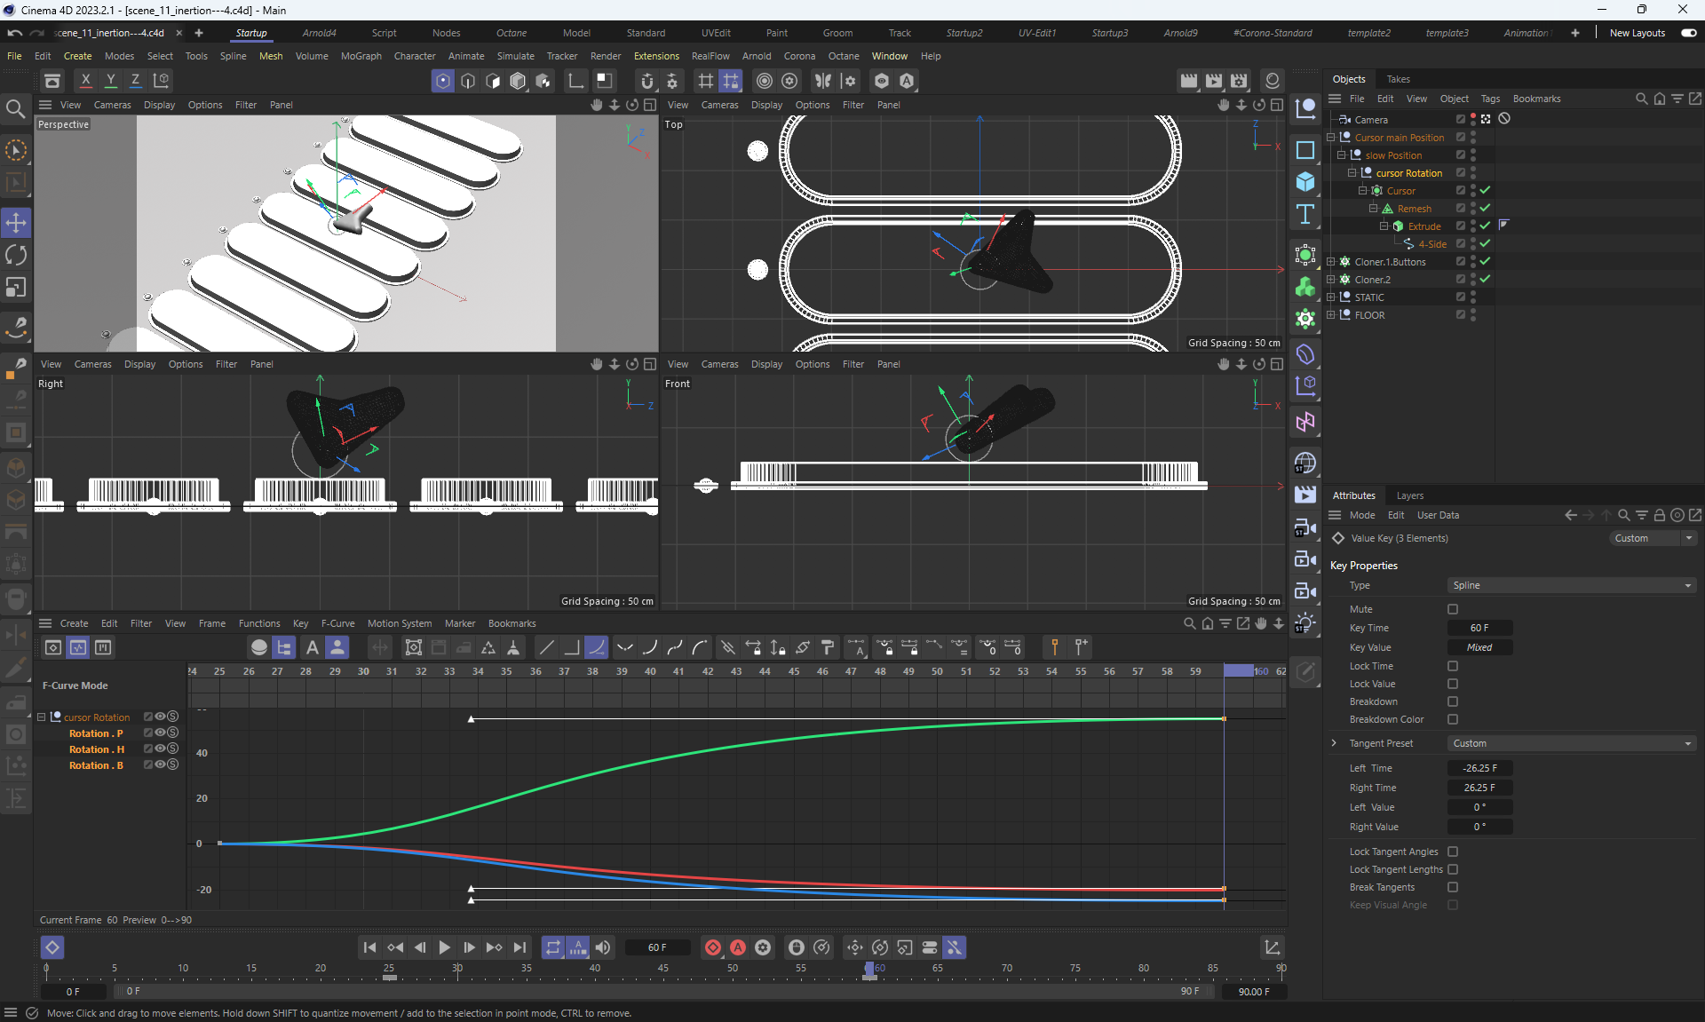
Task: Go to the start of the animation
Action: (x=369, y=947)
